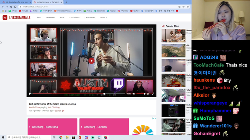Click the LivestreamFails logo icon
Image resolution: width=250 pixels, height=140 pixels.
(5, 17)
